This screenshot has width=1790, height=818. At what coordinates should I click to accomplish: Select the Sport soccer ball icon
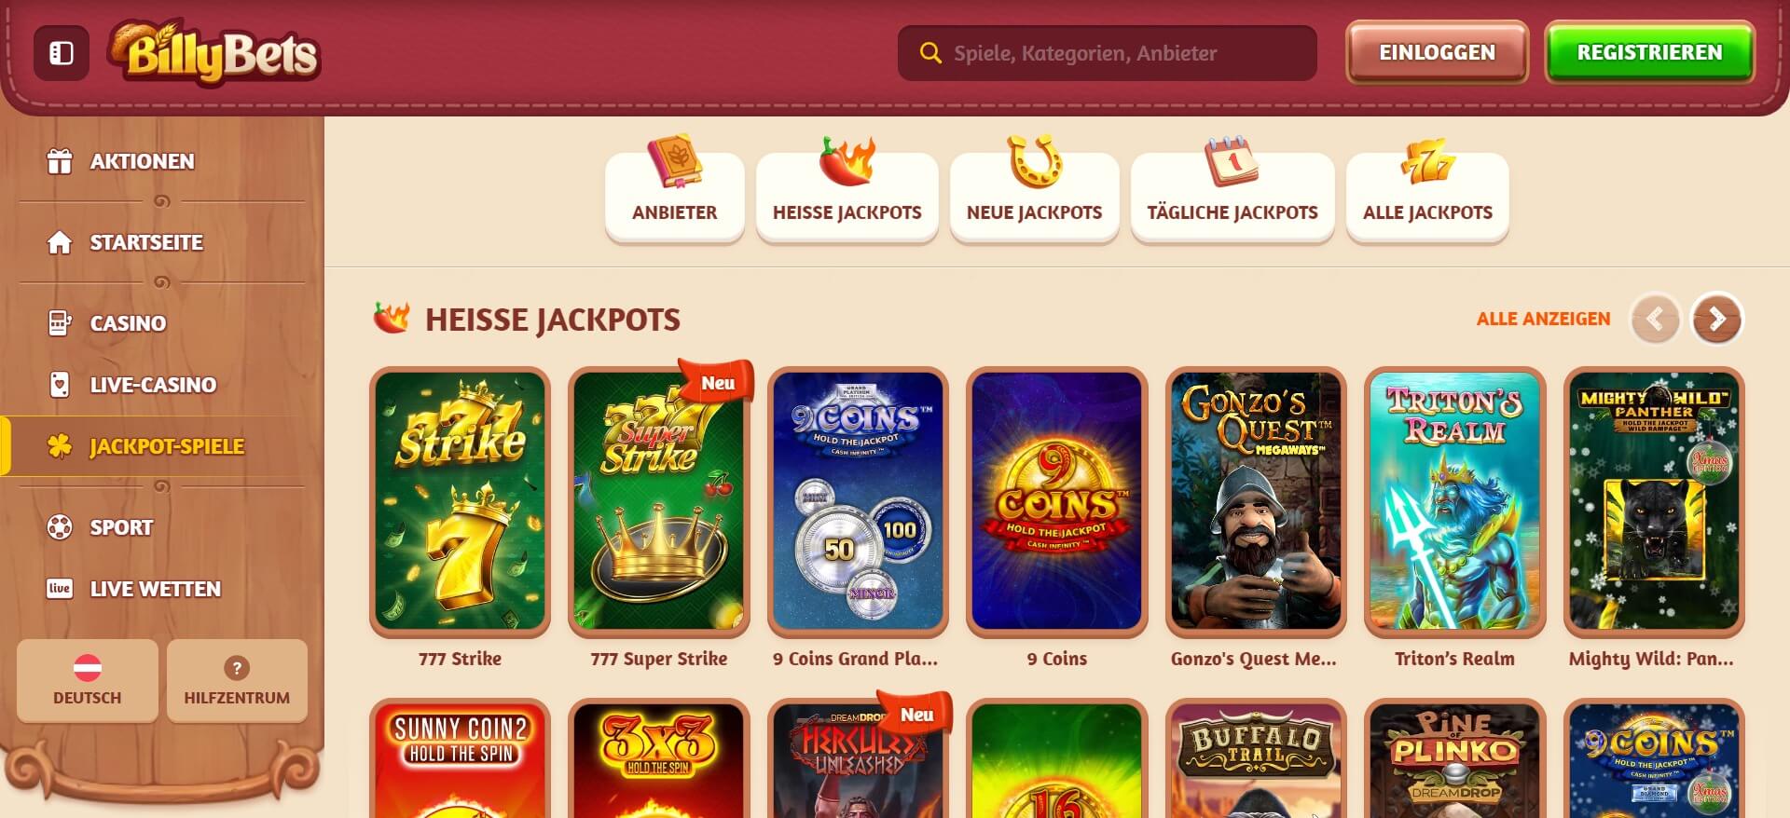coord(60,527)
